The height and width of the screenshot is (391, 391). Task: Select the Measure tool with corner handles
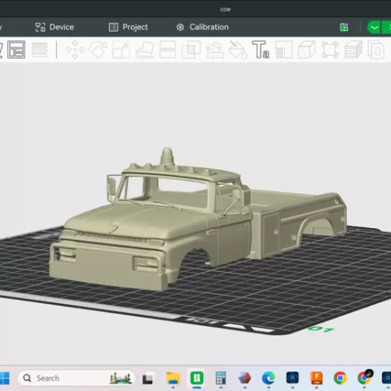330,50
